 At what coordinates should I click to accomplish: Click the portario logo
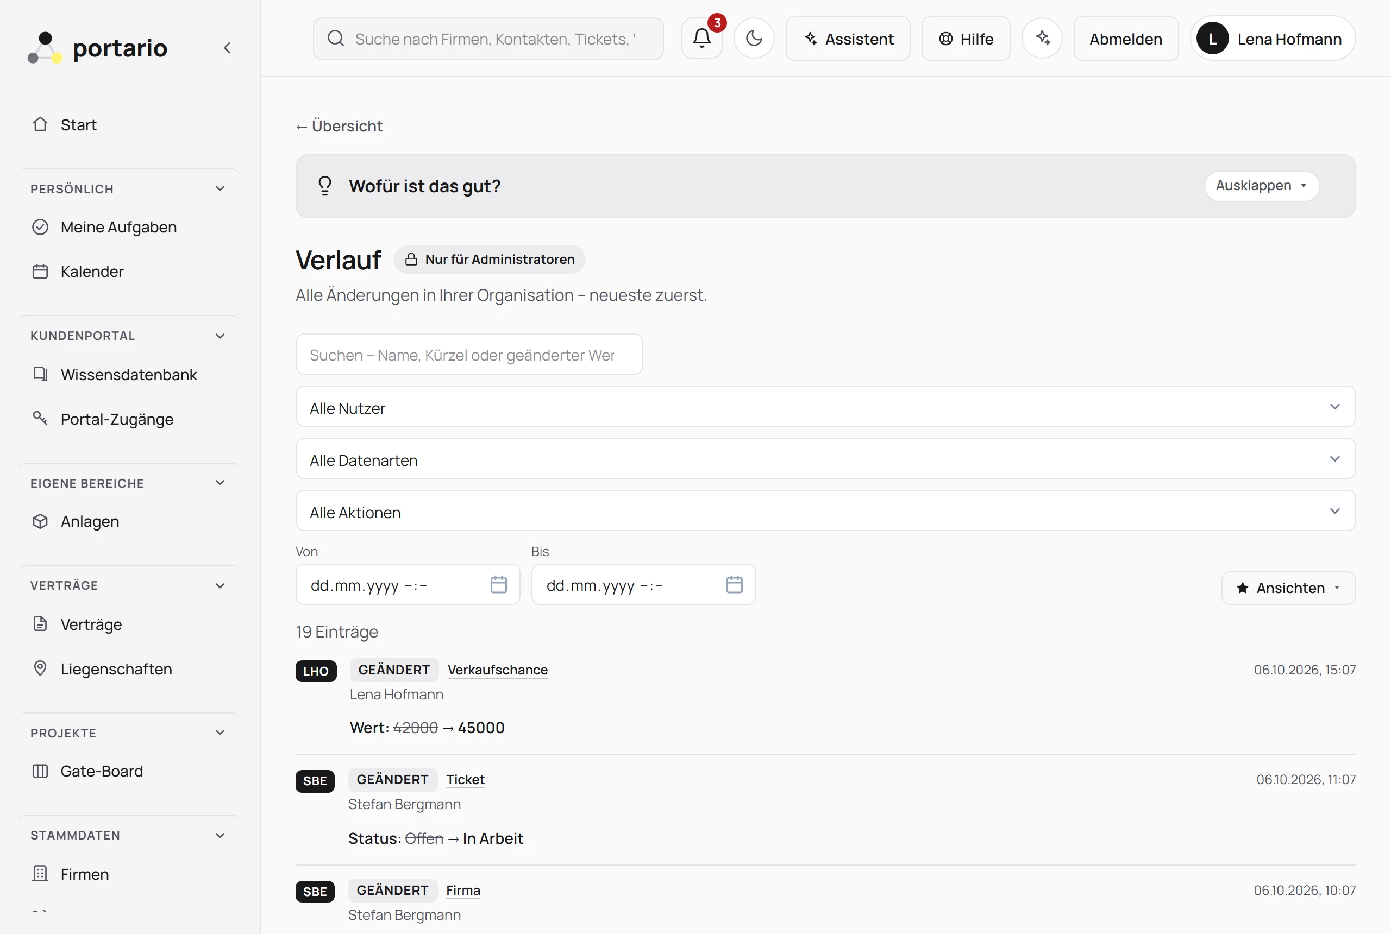click(x=98, y=48)
